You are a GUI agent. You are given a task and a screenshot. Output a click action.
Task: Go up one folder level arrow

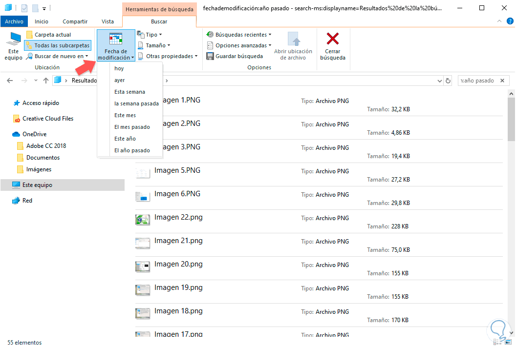pyautogui.click(x=46, y=81)
